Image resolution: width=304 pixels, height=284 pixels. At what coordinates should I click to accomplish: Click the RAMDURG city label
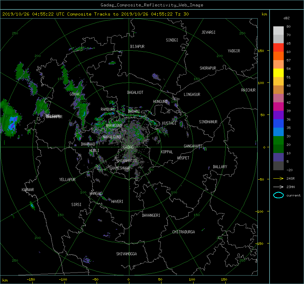coord(108,109)
